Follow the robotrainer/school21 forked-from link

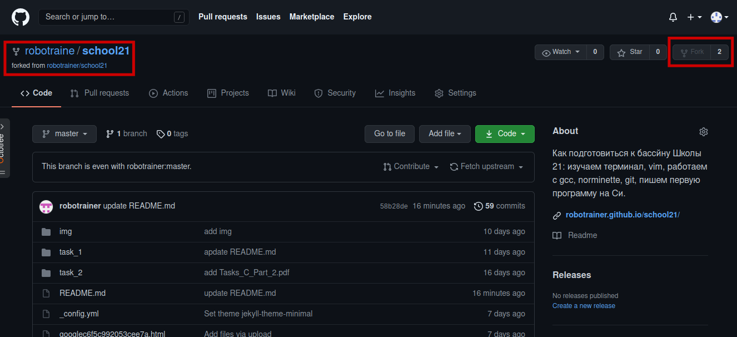click(x=77, y=65)
